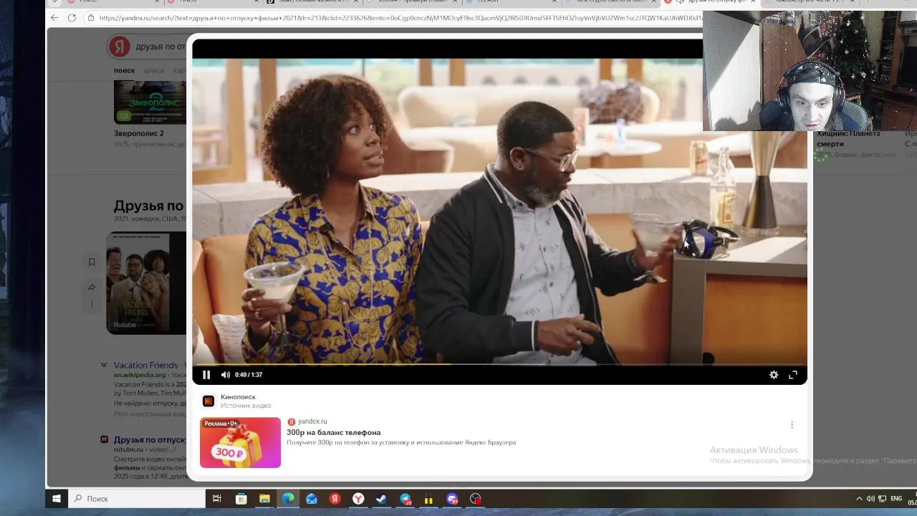Open the system tray volume control
Screen dimensions: 917x516
(x=870, y=499)
